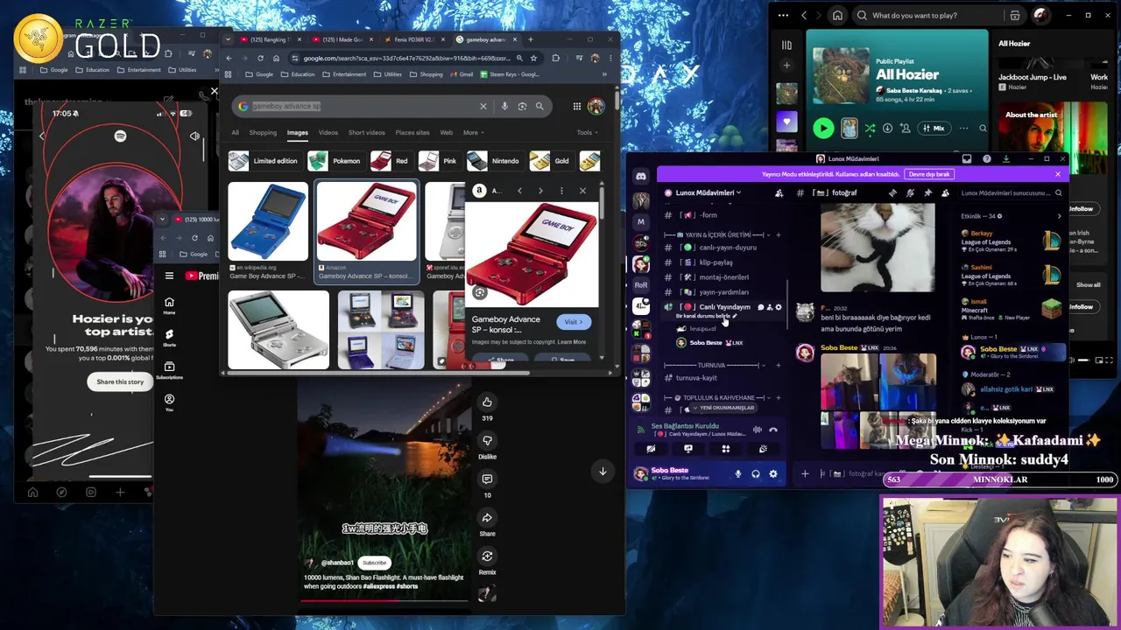This screenshot has height=630, width=1121.
Task: Open the Google apps grid
Action: tap(576, 106)
